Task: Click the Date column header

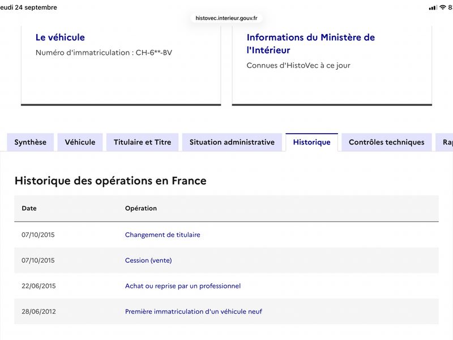Action: (29, 208)
